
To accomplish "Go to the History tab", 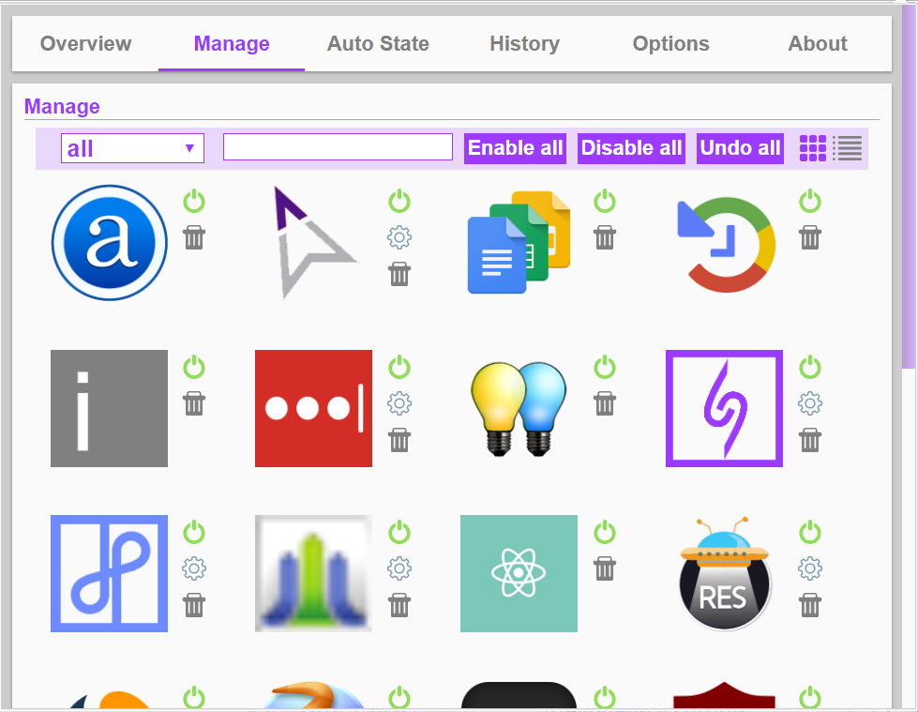I will click(524, 43).
